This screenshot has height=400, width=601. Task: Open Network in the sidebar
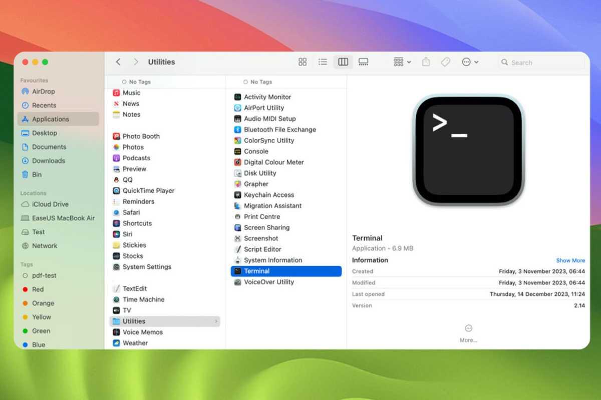[45, 246]
